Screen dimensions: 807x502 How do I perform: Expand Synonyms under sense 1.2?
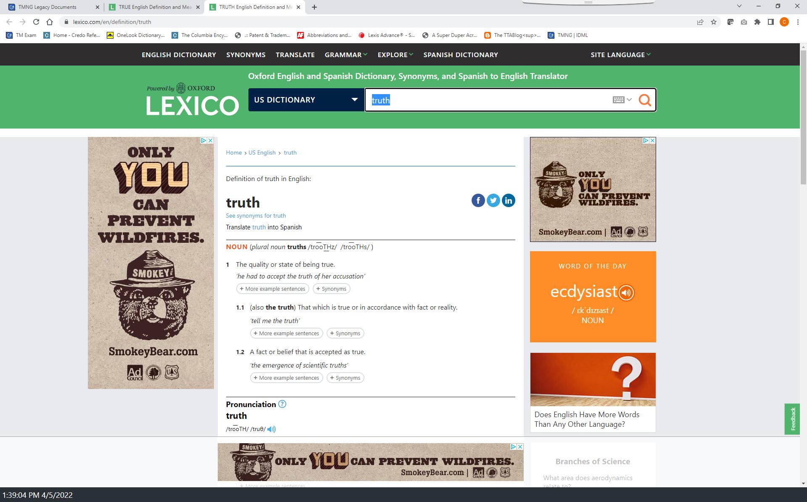pos(345,378)
